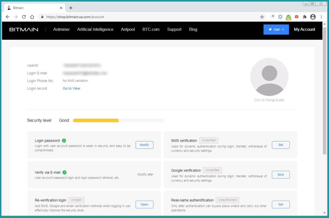The width and height of the screenshot is (329, 218).
Task: Open the Antminer menu
Action: tap(61, 30)
